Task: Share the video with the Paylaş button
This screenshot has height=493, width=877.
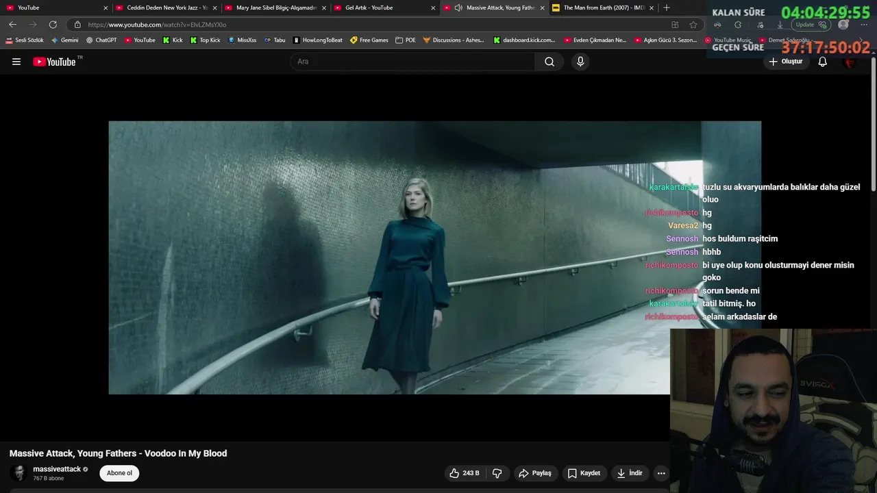Action: (x=535, y=473)
